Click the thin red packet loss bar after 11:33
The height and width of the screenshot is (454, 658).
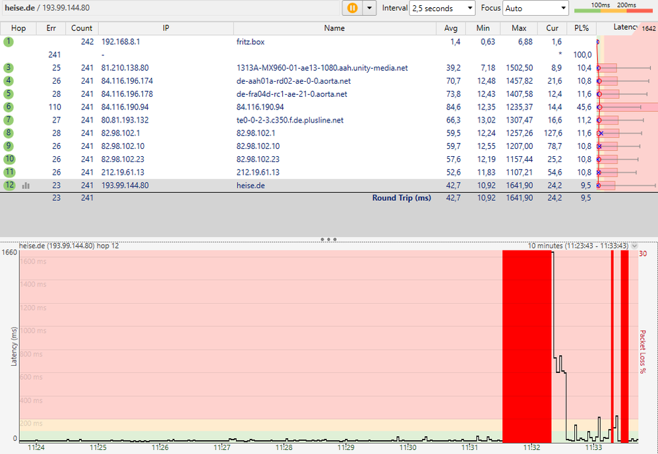coord(613,346)
